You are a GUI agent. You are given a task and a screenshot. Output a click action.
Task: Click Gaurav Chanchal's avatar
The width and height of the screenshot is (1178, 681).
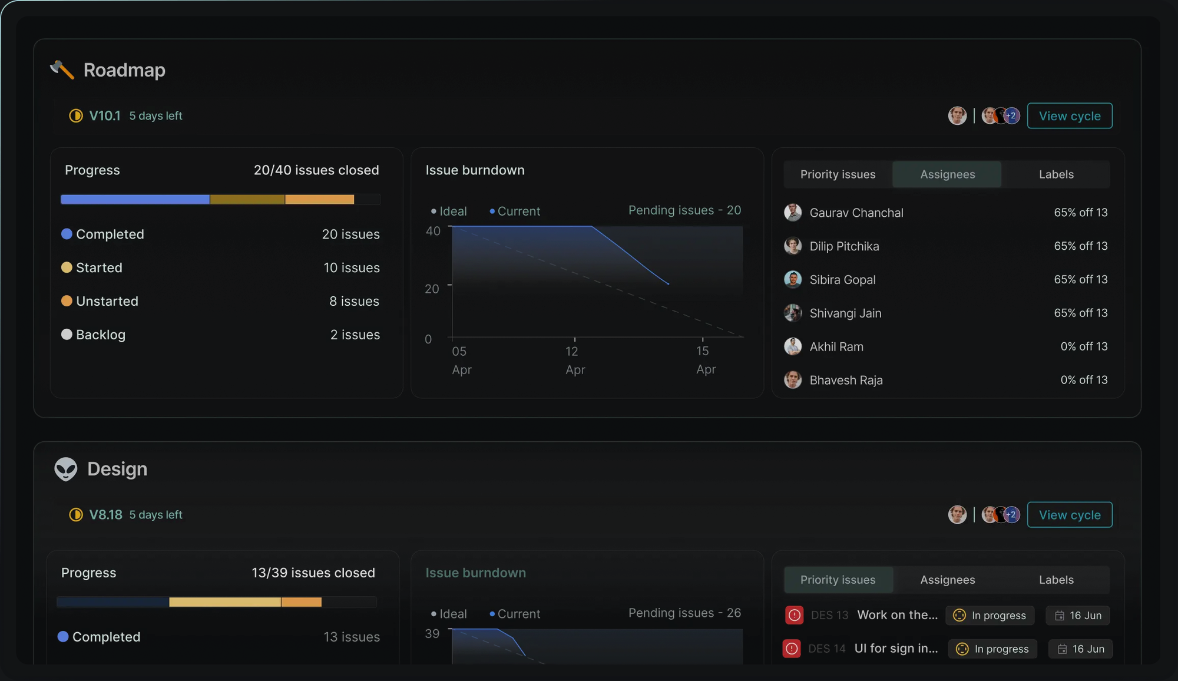coord(793,212)
